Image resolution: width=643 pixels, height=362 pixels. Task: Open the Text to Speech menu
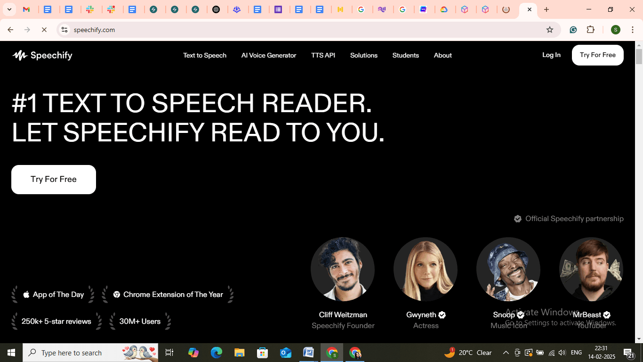[x=205, y=55]
